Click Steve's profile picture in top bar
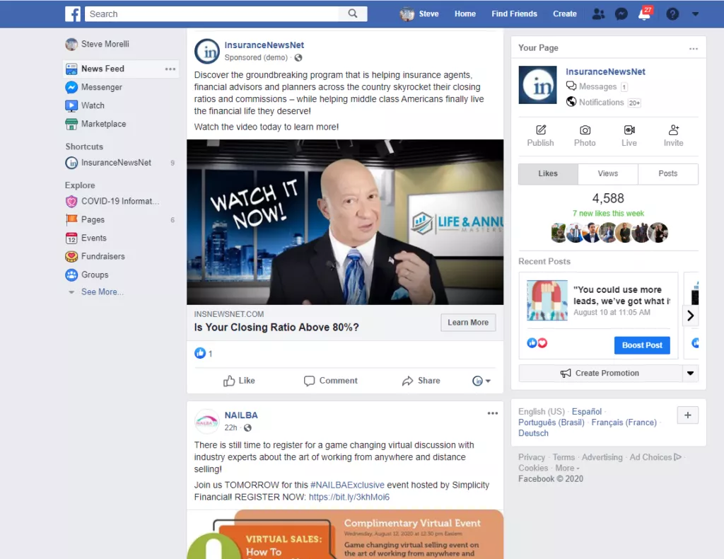The image size is (724, 559). [x=407, y=14]
